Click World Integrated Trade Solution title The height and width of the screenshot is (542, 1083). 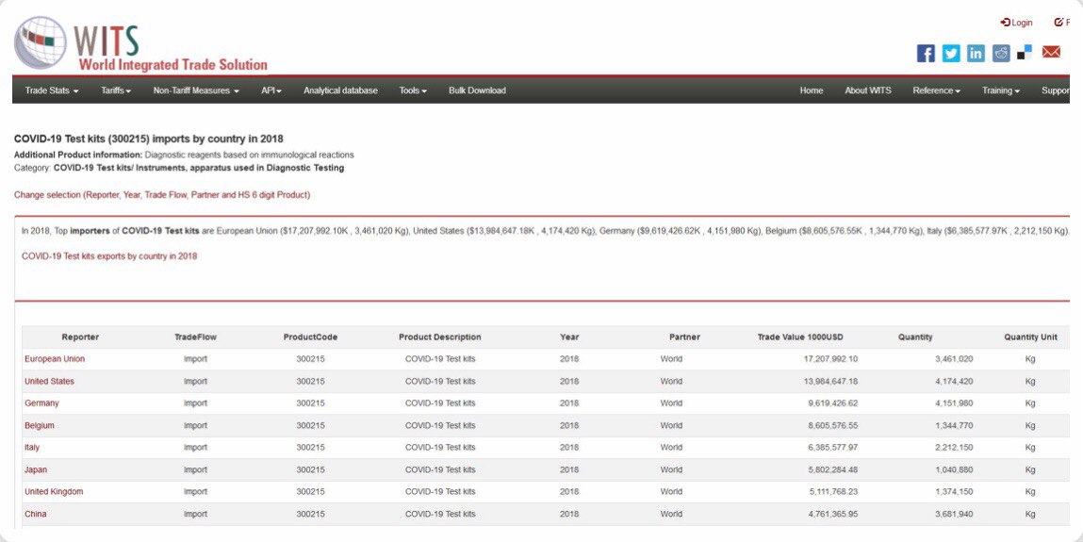[x=172, y=65]
